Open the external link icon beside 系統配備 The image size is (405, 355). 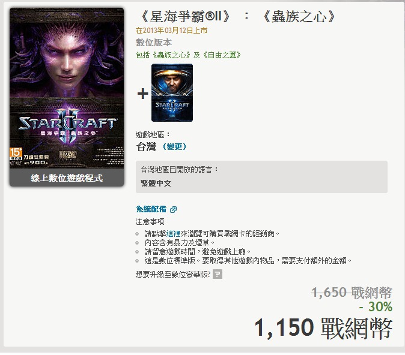click(x=173, y=210)
